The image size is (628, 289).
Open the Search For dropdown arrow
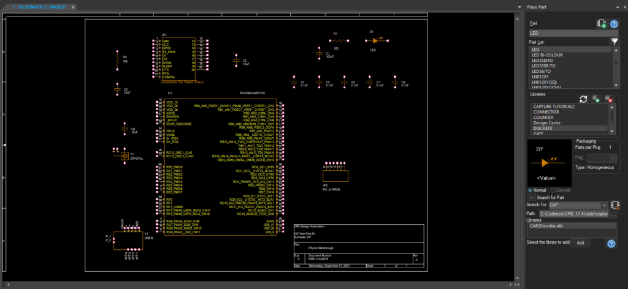pos(604,205)
